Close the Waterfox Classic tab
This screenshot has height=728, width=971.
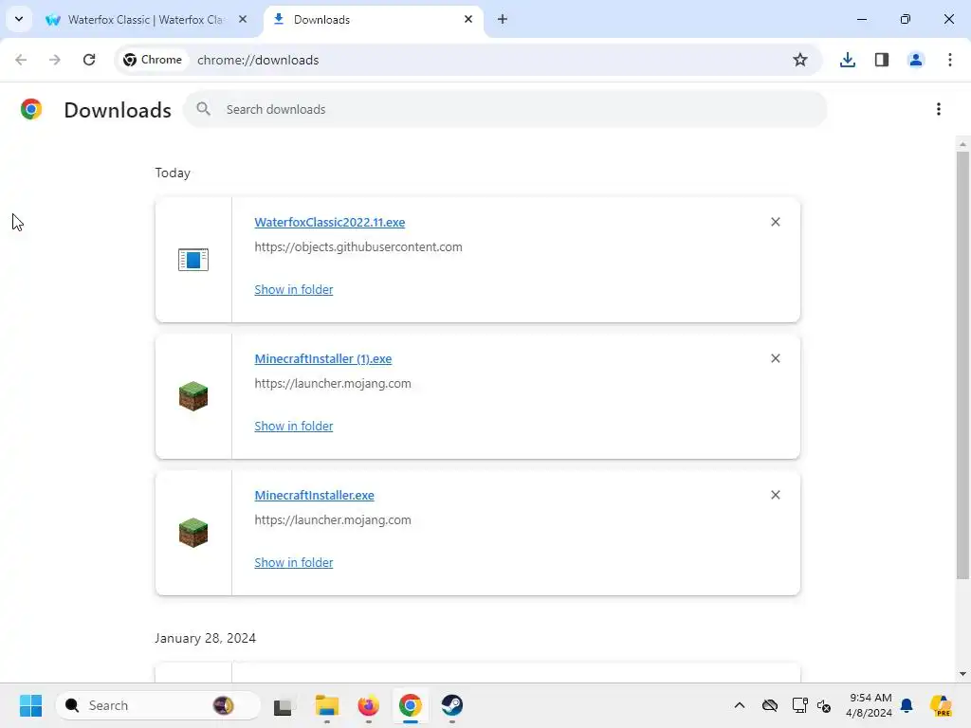click(243, 19)
